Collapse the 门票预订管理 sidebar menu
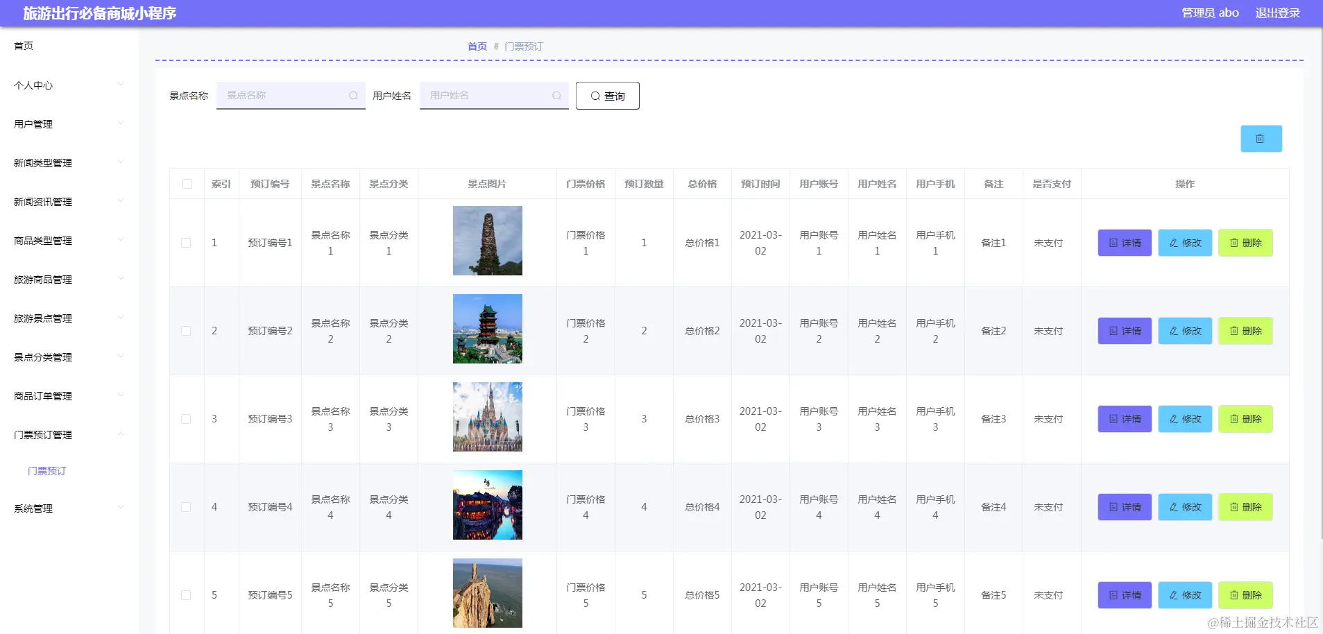Image resolution: width=1323 pixels, height=634 pixels. [x=69, y=435]
